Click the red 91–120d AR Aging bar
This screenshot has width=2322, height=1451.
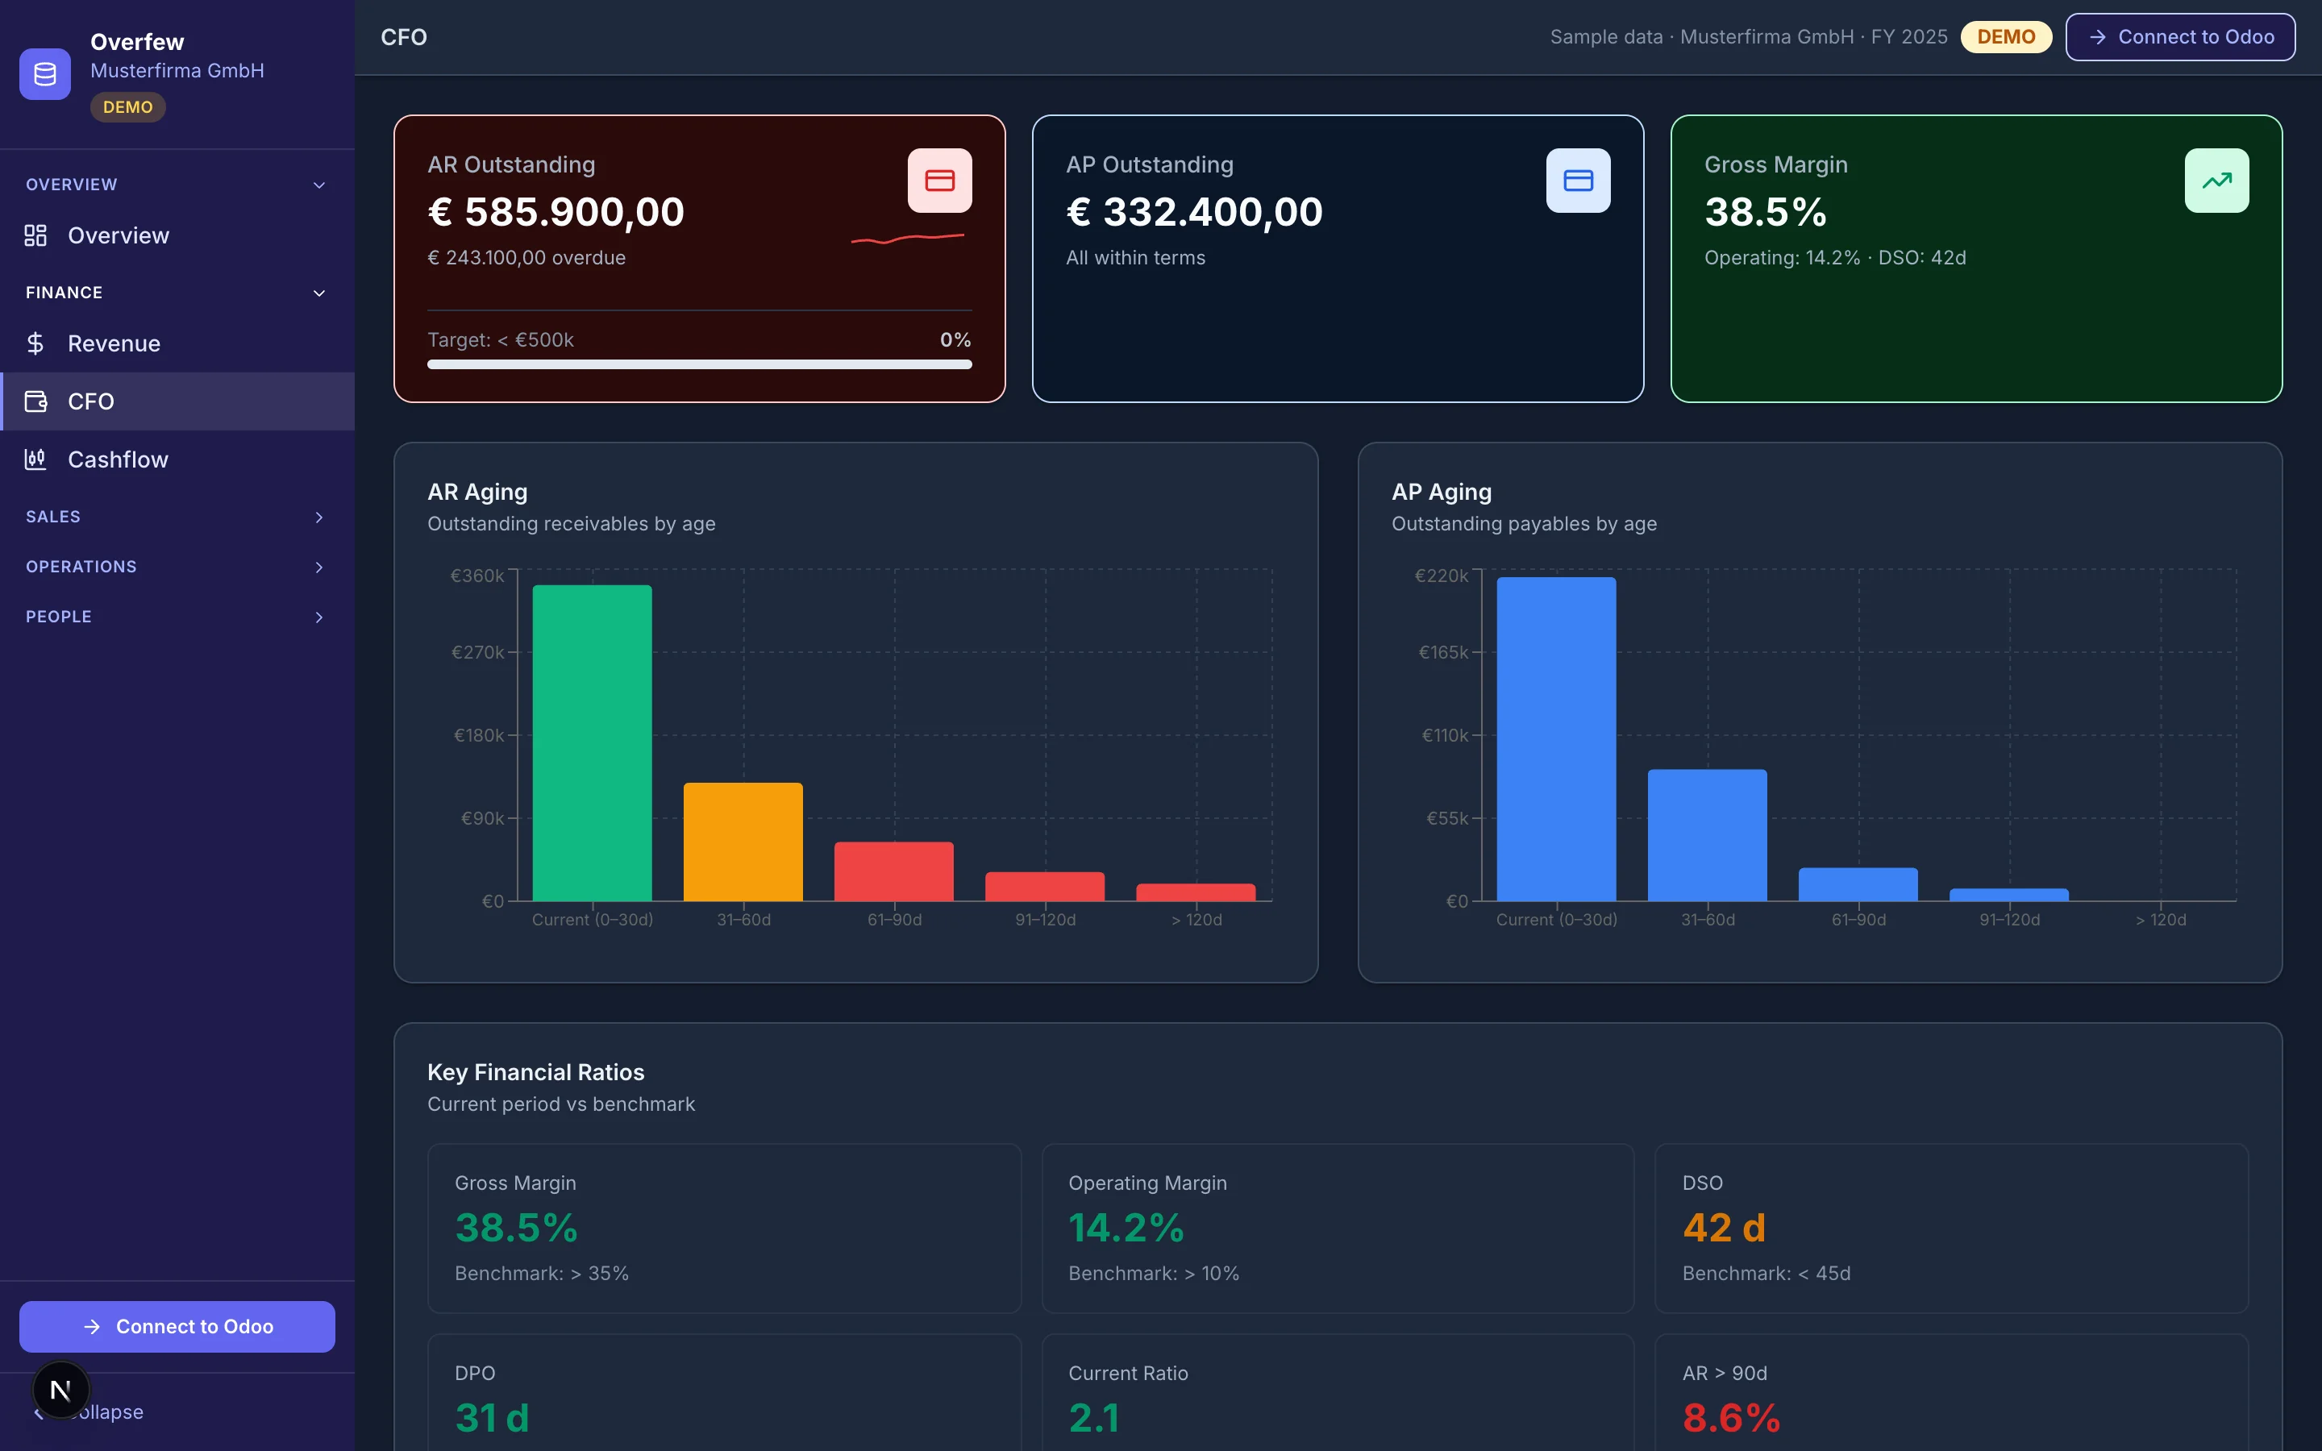[1045, 887]
